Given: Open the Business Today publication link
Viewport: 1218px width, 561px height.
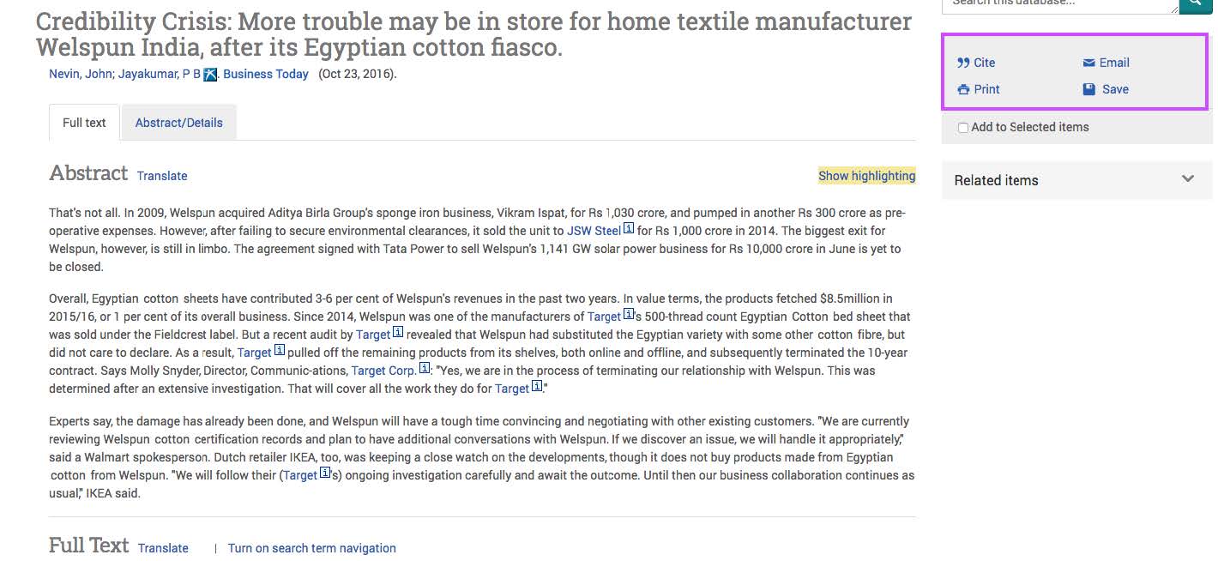Looking at the screenshot, I should click(266, 74).
